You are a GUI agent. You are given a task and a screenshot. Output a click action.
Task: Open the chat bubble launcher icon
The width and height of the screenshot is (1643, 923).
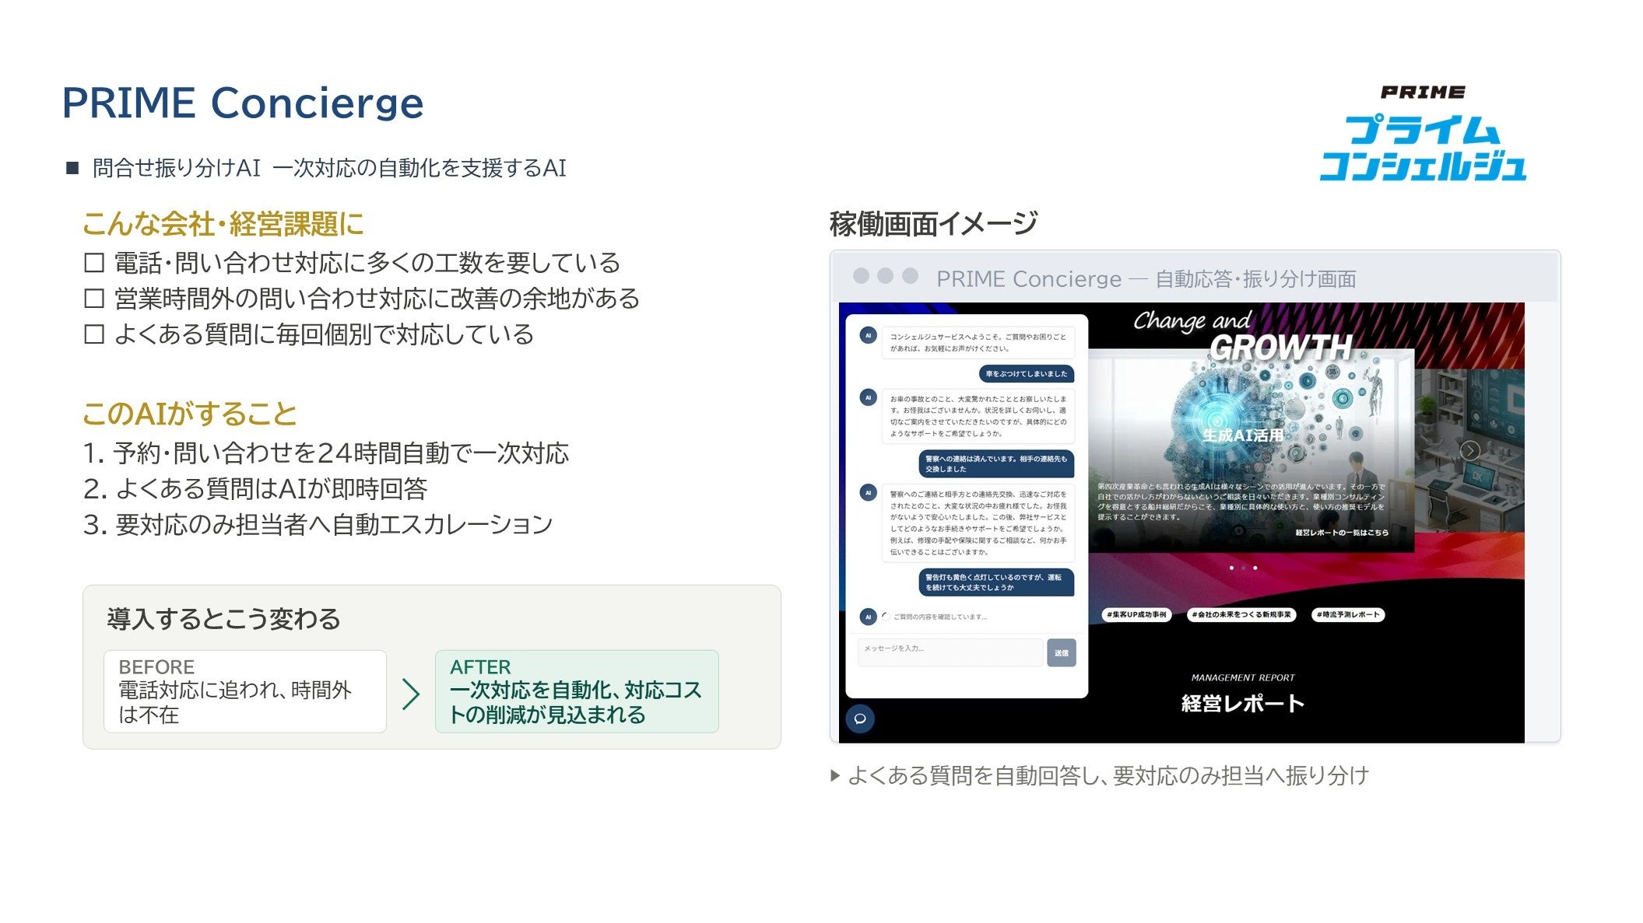[860, 718]
